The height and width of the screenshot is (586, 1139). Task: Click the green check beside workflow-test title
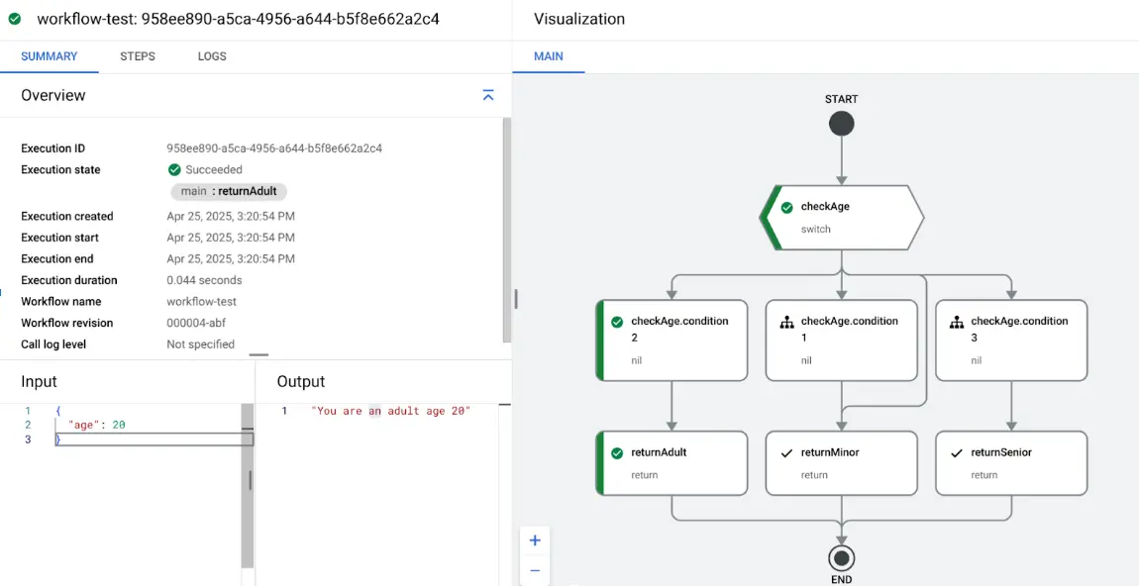click(x=14, y=18)
